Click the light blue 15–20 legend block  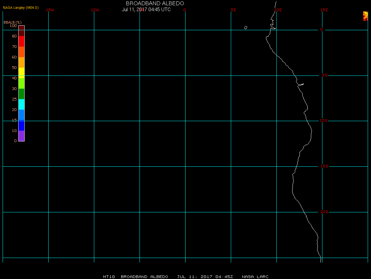[x=22, y=115]
